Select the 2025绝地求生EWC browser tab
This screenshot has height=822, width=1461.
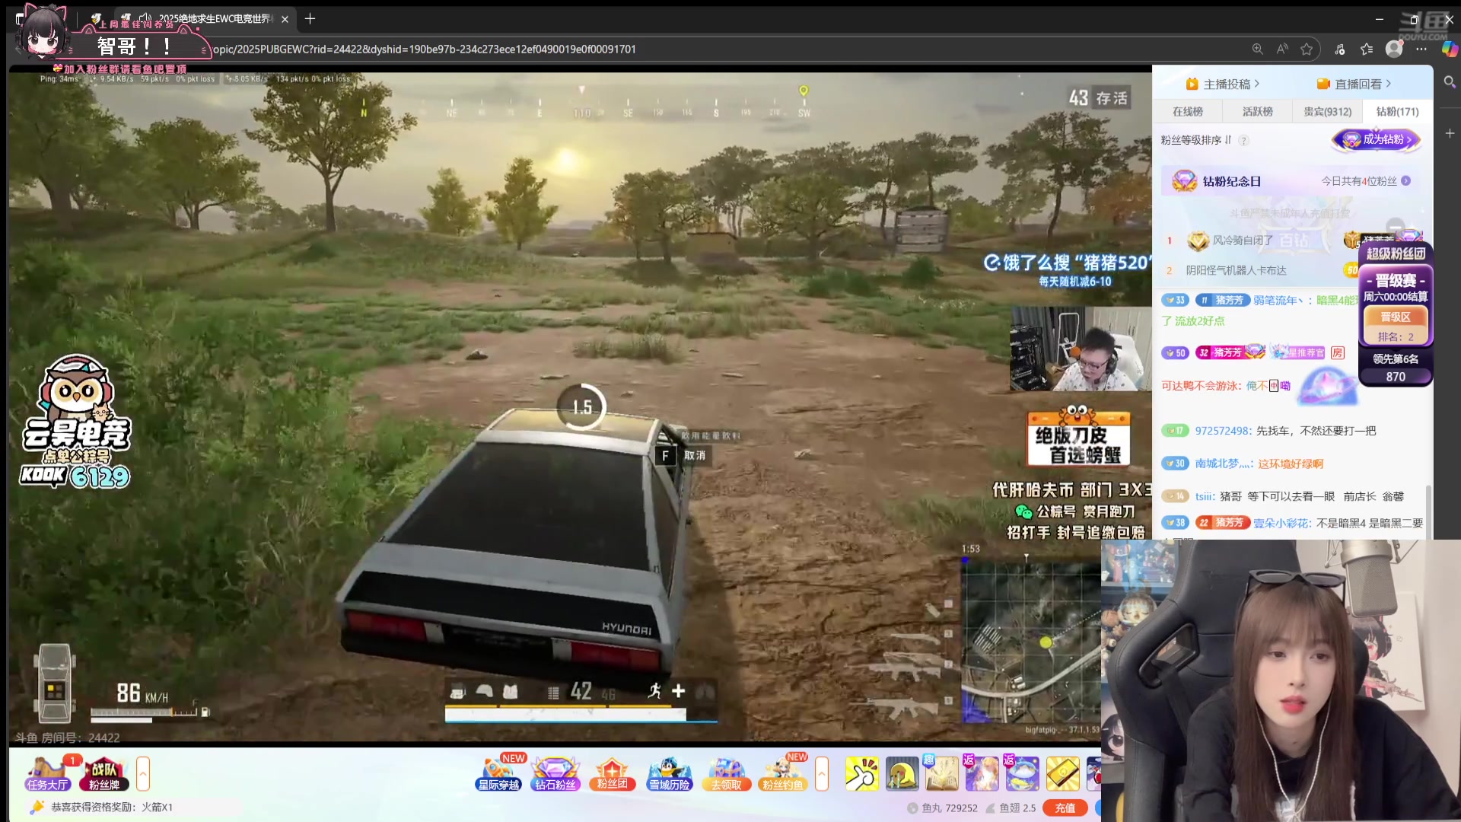(x=205, y=19)
